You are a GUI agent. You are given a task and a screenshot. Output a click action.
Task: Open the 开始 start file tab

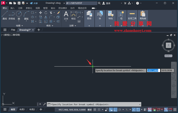(13, 30)
